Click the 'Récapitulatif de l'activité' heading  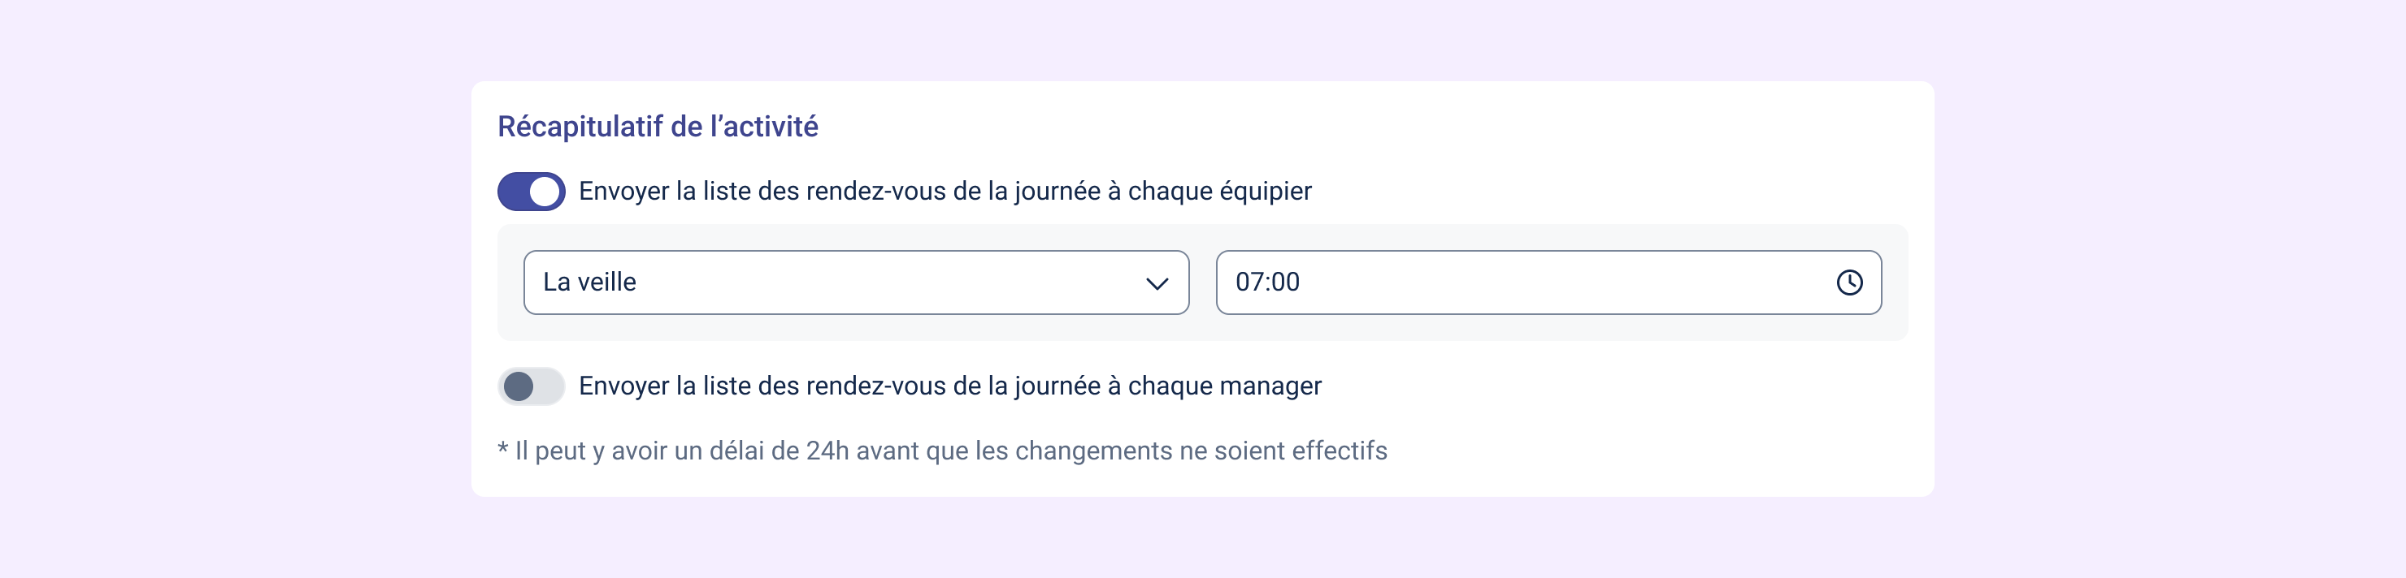click(x=658, y=127)
